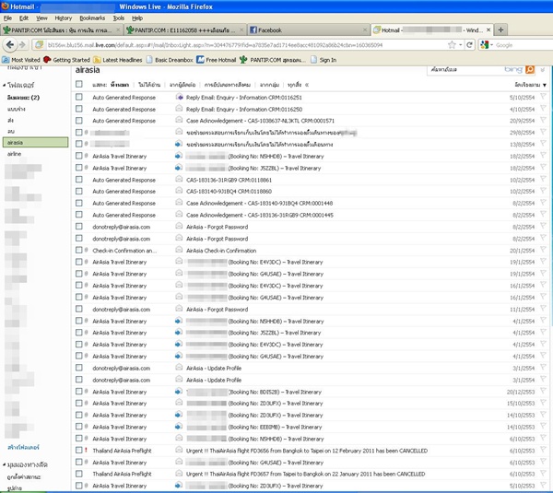The height and width of the screenshot is (493, 553).
Task: Click the browser Back arrow button
Action: tap(10, 45)
